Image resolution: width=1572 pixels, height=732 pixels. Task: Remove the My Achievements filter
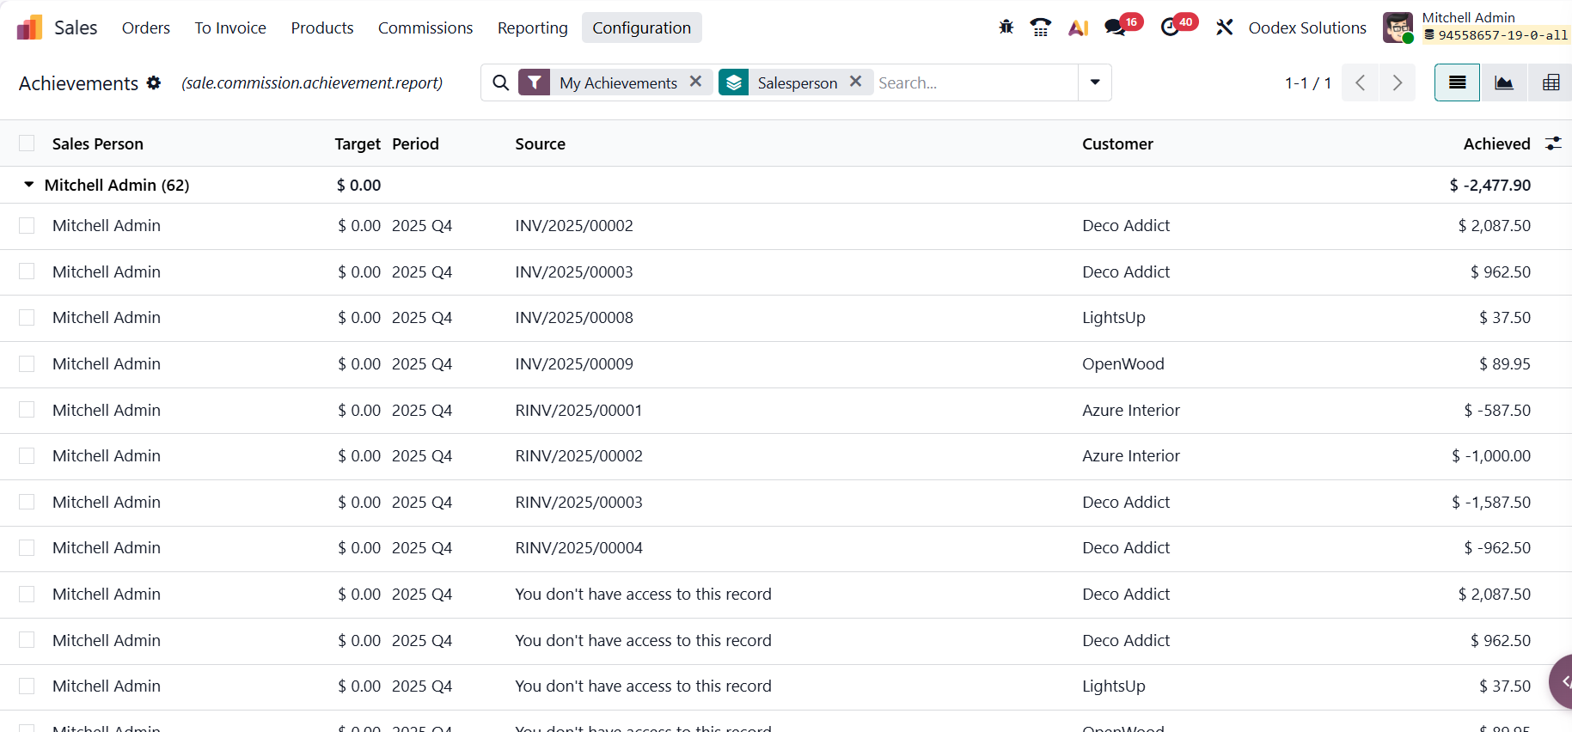point(696,82)
